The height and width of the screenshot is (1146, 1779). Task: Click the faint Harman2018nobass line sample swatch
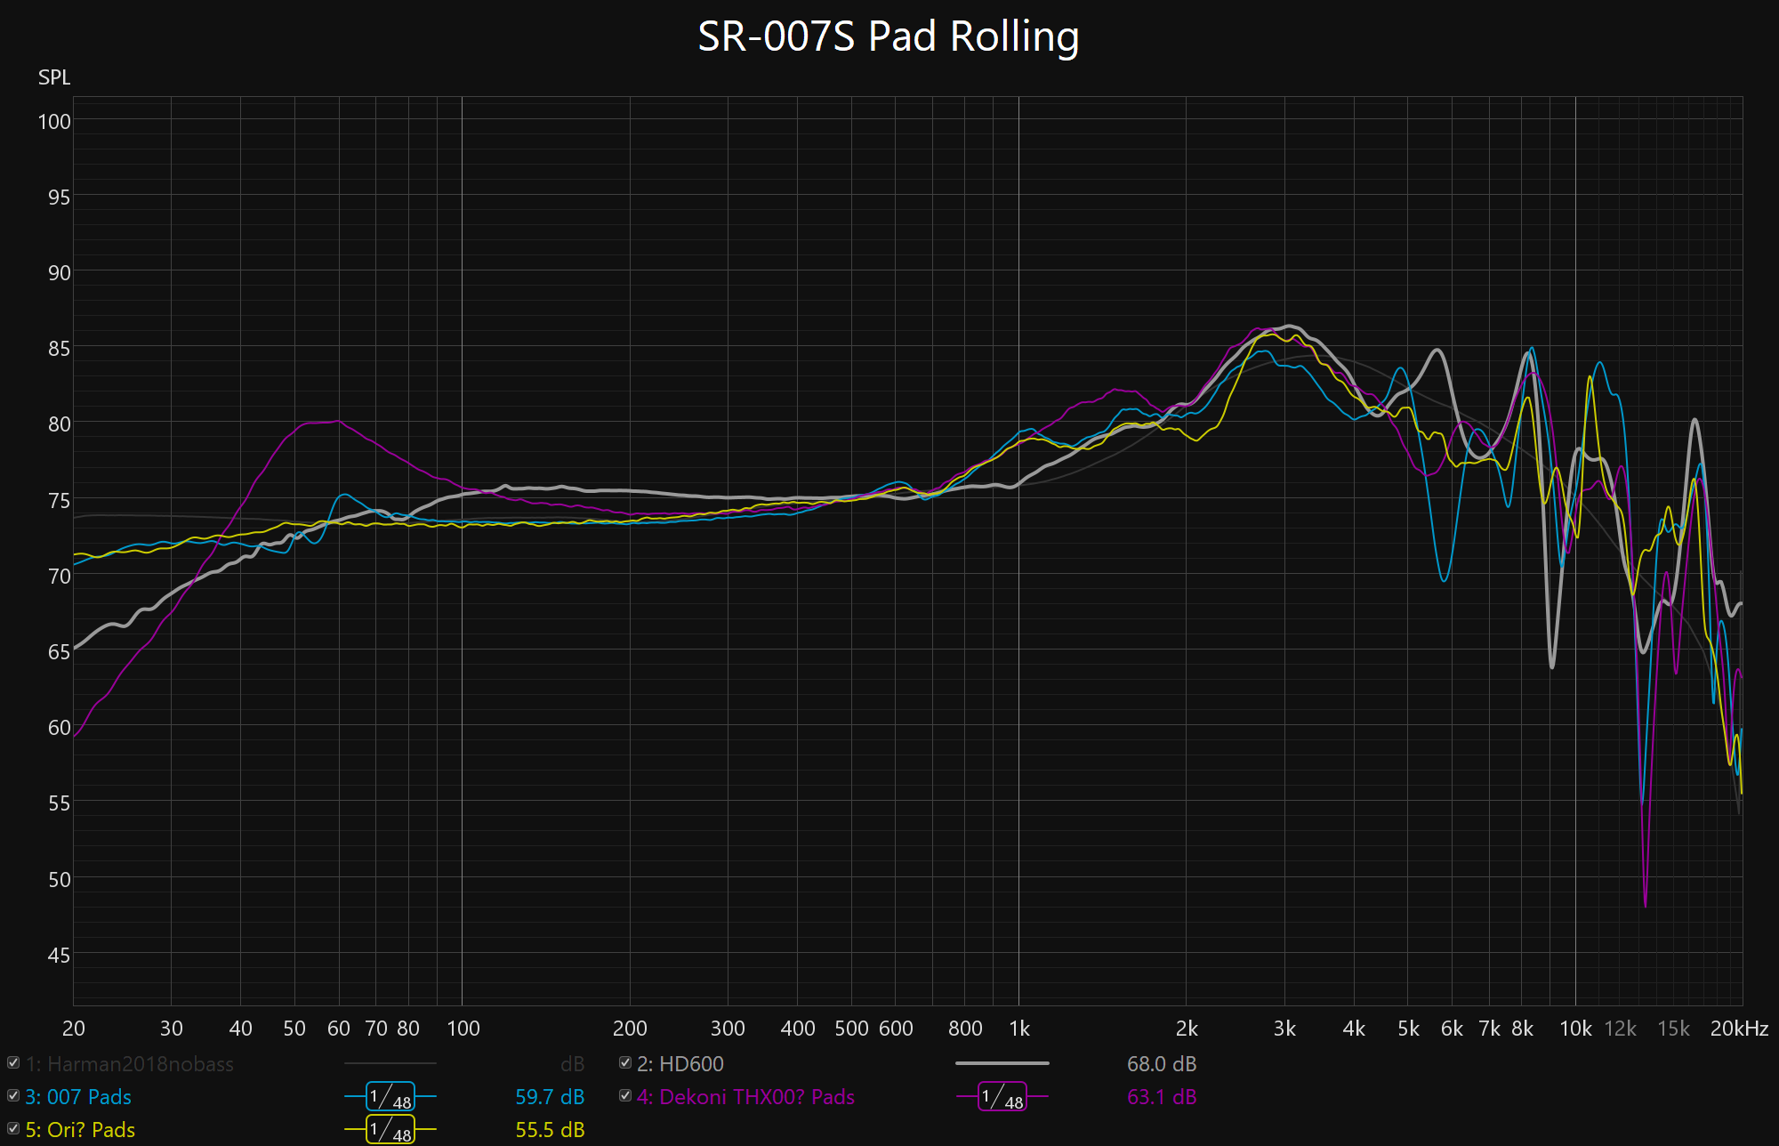click(x=390, y=1063)
